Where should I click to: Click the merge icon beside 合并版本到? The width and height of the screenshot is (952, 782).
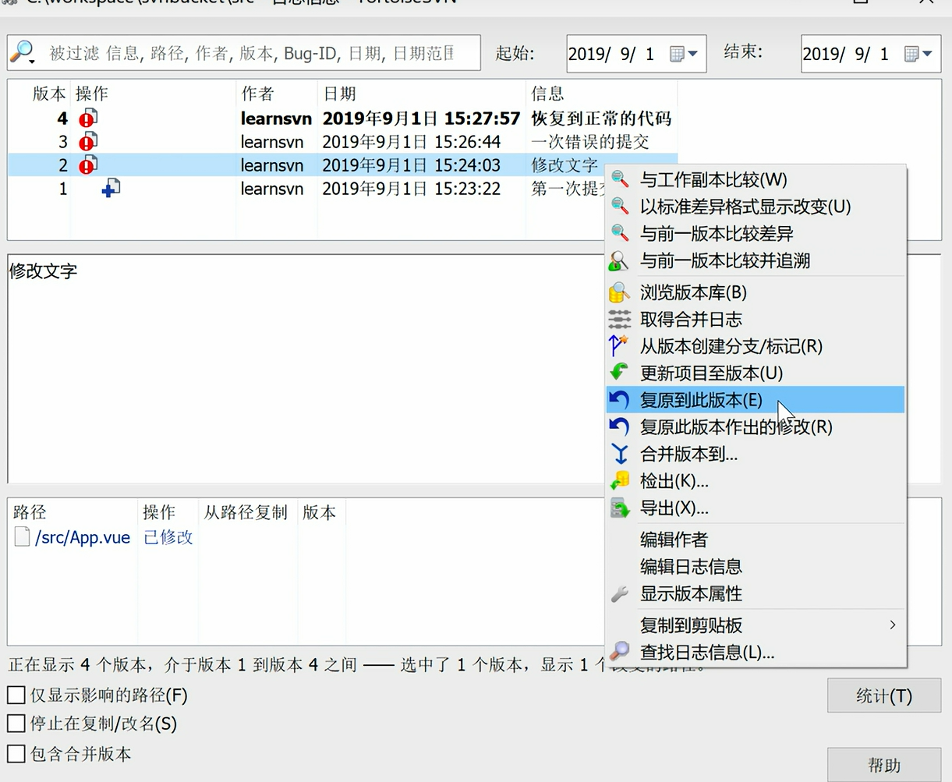pyautogui.click(x=620, y=454)
